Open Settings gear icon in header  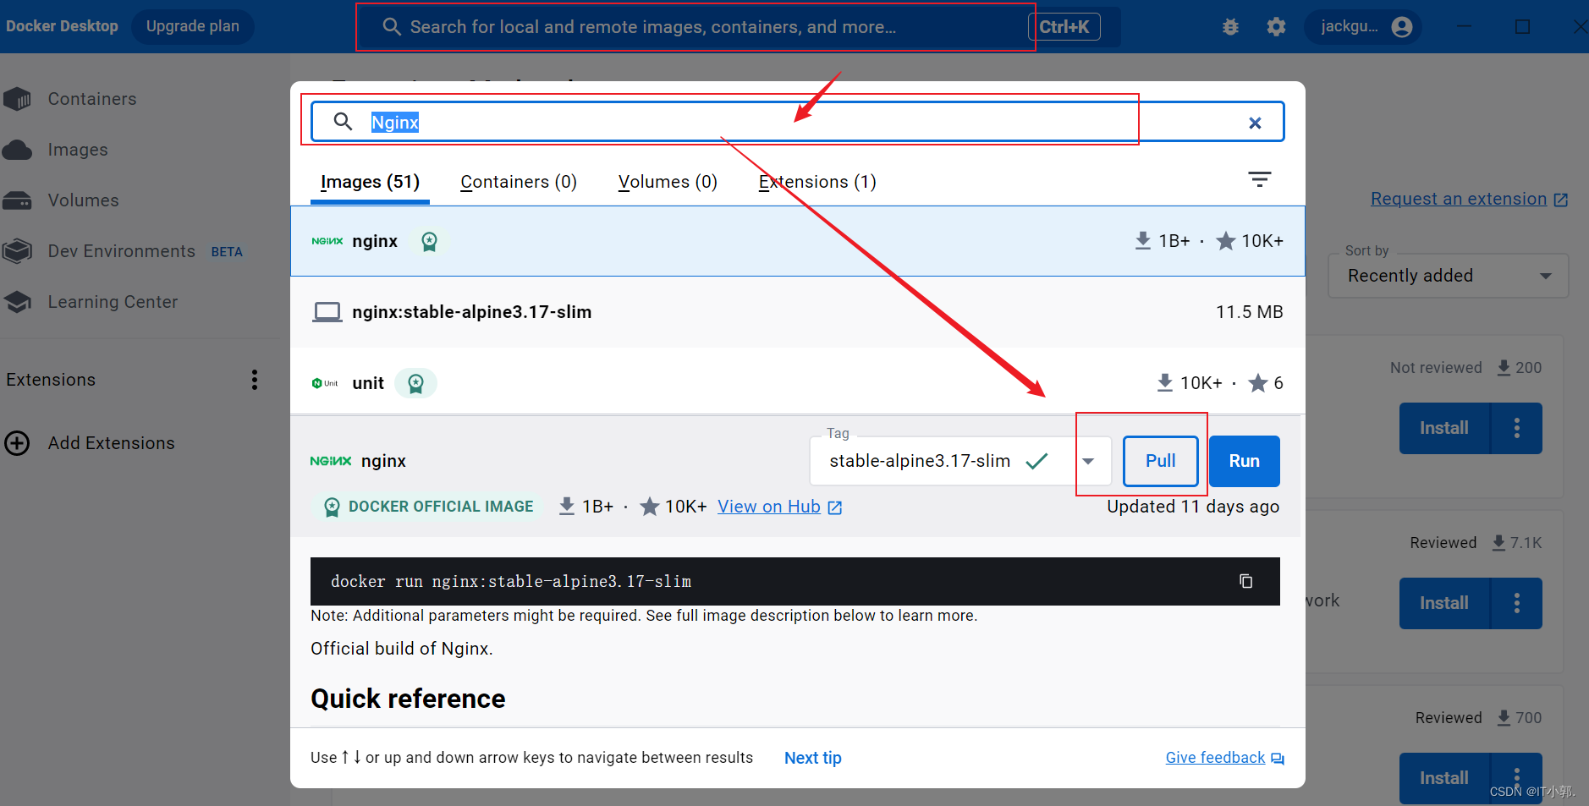click(1276, 27)
